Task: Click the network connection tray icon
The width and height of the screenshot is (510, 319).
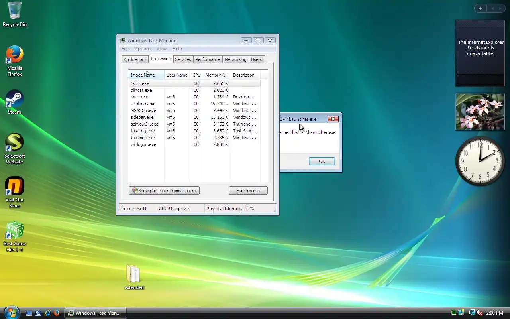Action: [x=472, y=313]
